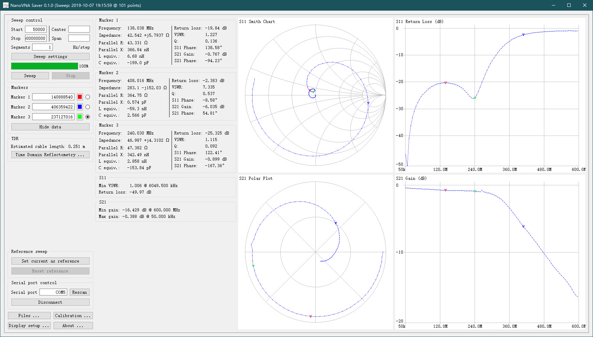This screenshot has width=593, height=337.
Task: Open the Time Domain Reflectometry window
Action: 50,155
